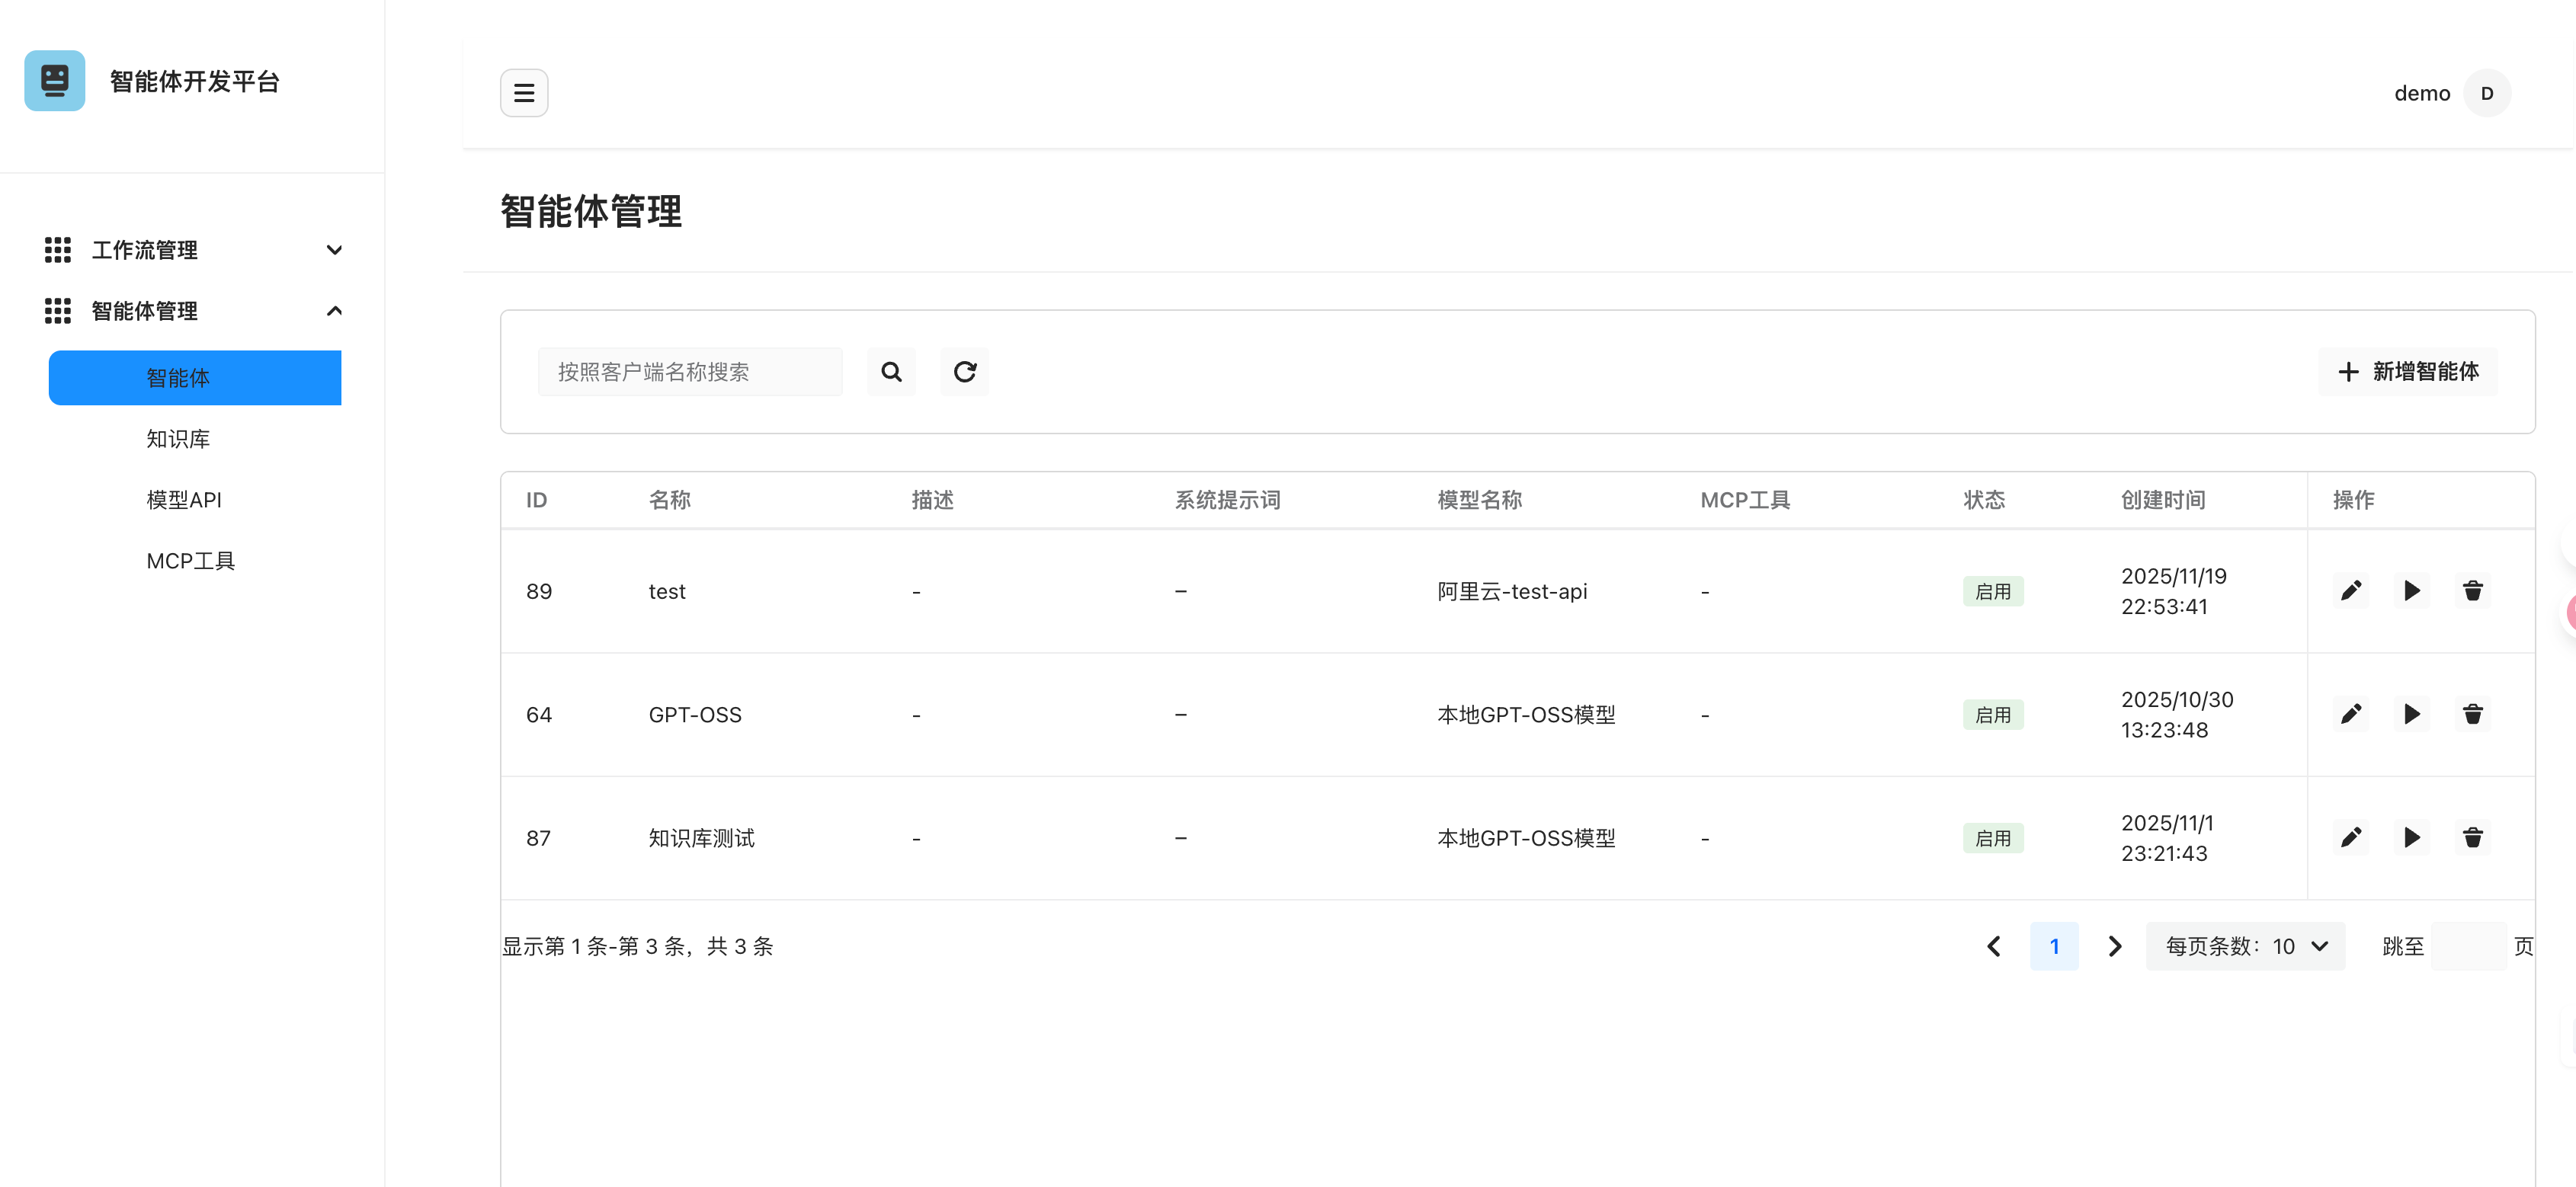
Task: Click the platform robot logo icon
Action: pyautogui.click(x=55, y=81)
